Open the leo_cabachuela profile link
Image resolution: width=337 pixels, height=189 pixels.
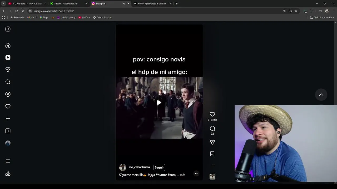pyautogui.click(x=139, y=167)
